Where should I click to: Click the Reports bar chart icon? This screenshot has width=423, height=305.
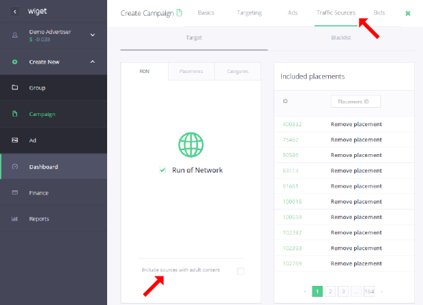click(15, 219)
